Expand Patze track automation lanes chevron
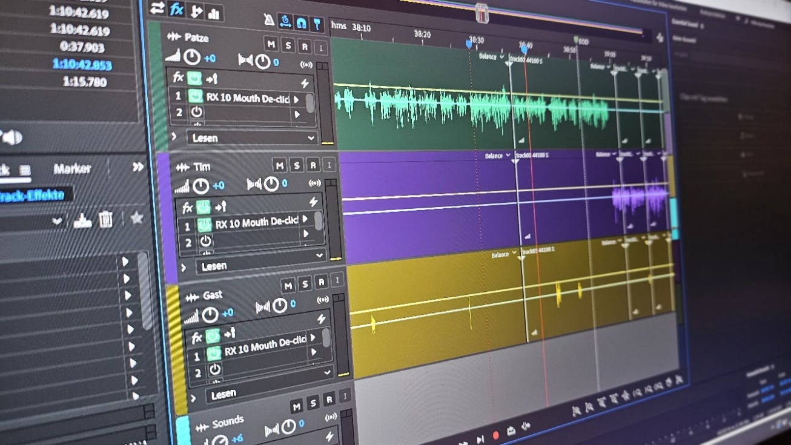 click(x=174, y=137)
